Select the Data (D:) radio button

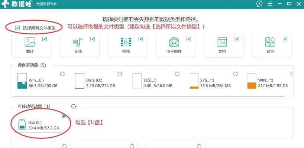120,74
